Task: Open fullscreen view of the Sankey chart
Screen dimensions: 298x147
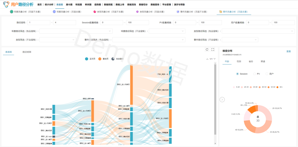Action: [213, 50]
